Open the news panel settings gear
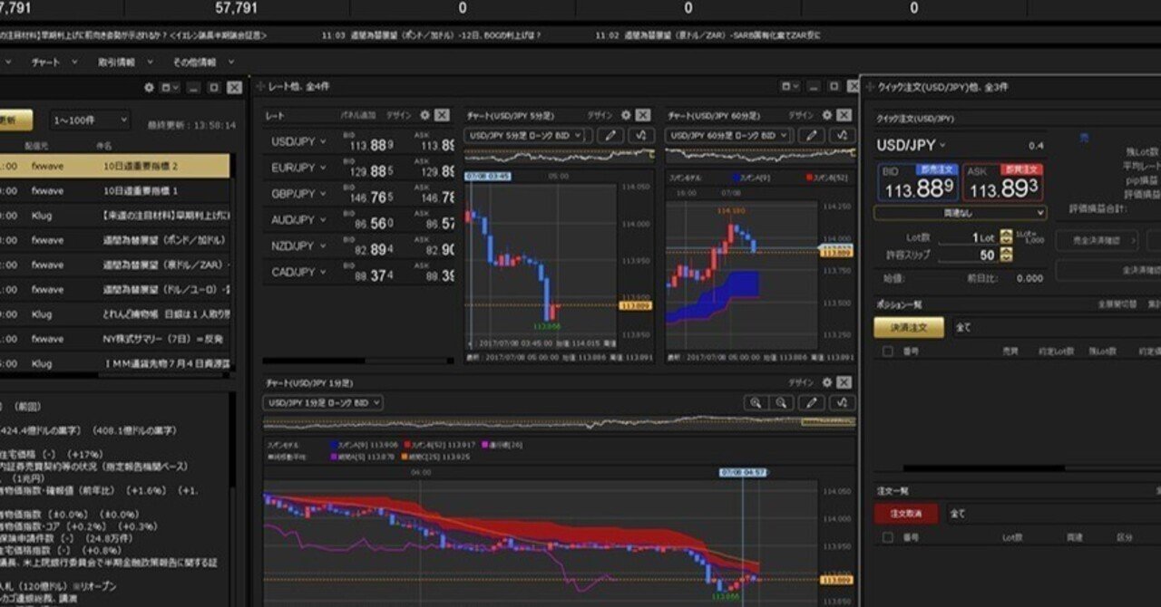The height and width of the screenshot is (607, 1161). [x=150, y=88]
